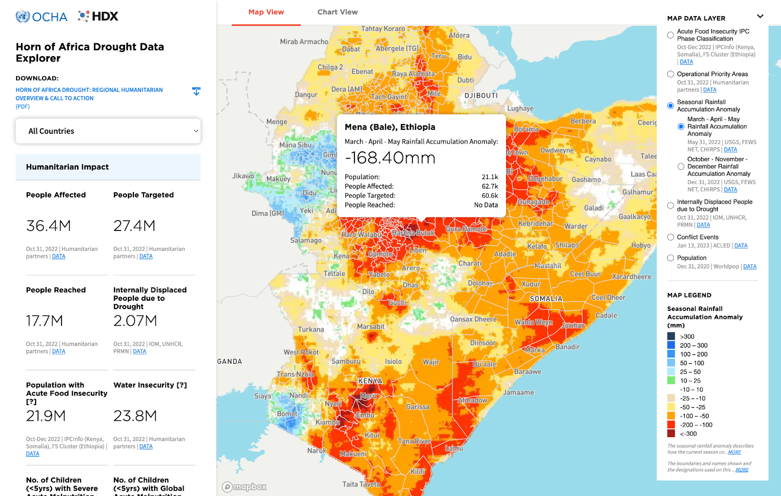Click the dark blue >300 legend swatch

click(x=671, y=336)
